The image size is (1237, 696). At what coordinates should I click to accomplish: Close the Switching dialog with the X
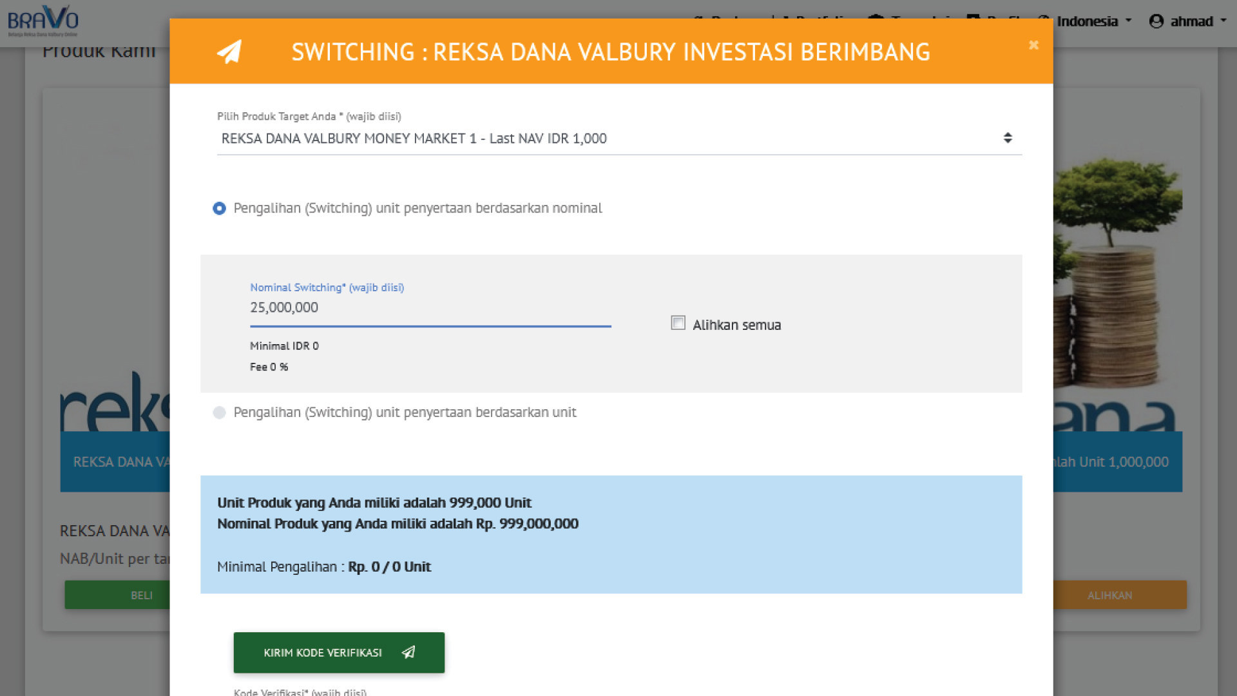point(1033,45)
